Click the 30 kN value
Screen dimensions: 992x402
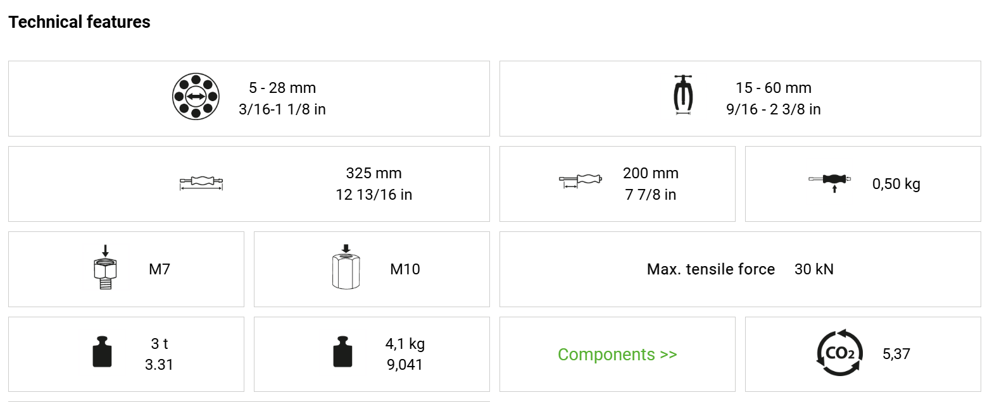click(813, 269)
